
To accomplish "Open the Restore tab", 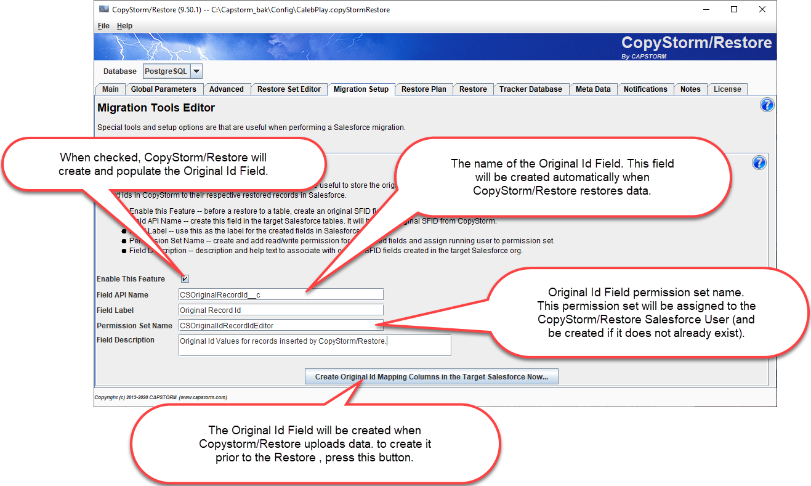I will tap(473, 89).
